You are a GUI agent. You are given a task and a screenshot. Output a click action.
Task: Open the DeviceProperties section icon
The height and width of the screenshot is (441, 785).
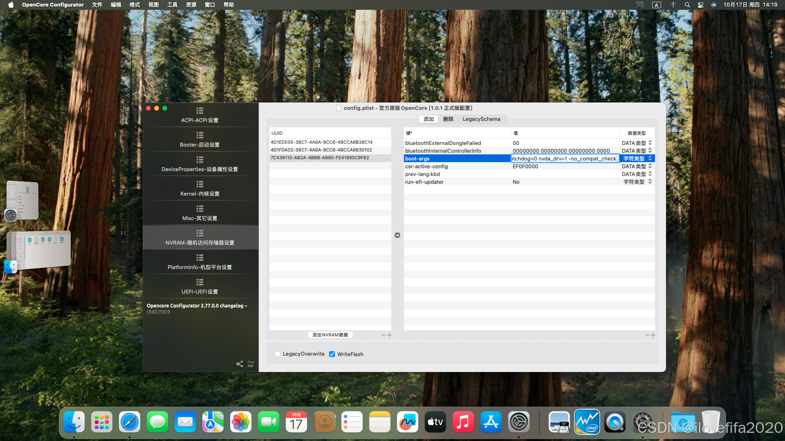(x=200, y=160)
